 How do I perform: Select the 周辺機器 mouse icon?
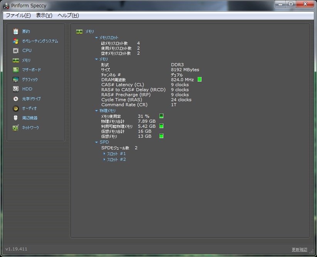[16, 118]
